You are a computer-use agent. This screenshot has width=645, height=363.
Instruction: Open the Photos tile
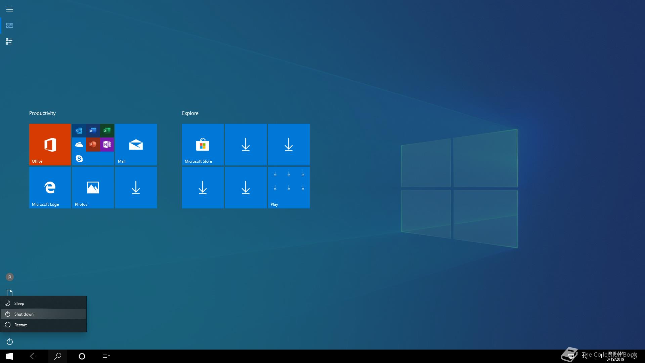click(93, 187)
